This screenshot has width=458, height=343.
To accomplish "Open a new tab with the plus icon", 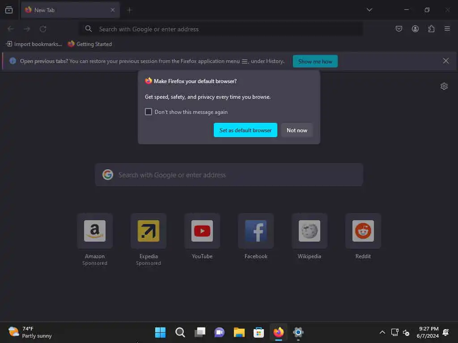I will pos(129,10).
